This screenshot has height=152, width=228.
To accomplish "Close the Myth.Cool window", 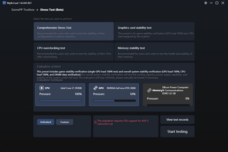I will click(223, 3).
